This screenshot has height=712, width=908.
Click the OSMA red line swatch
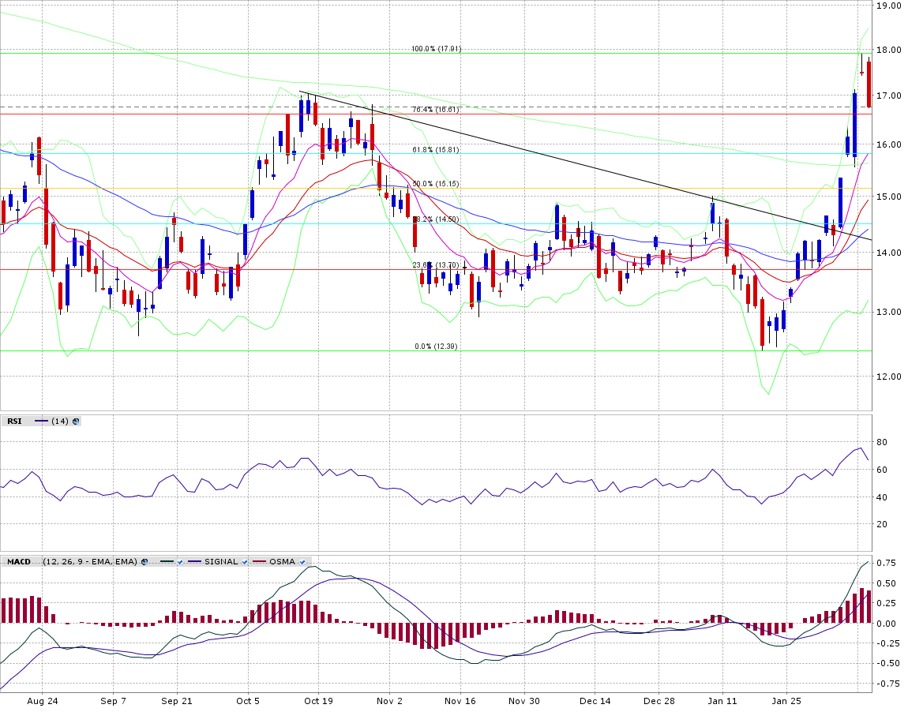click(258, 562)
